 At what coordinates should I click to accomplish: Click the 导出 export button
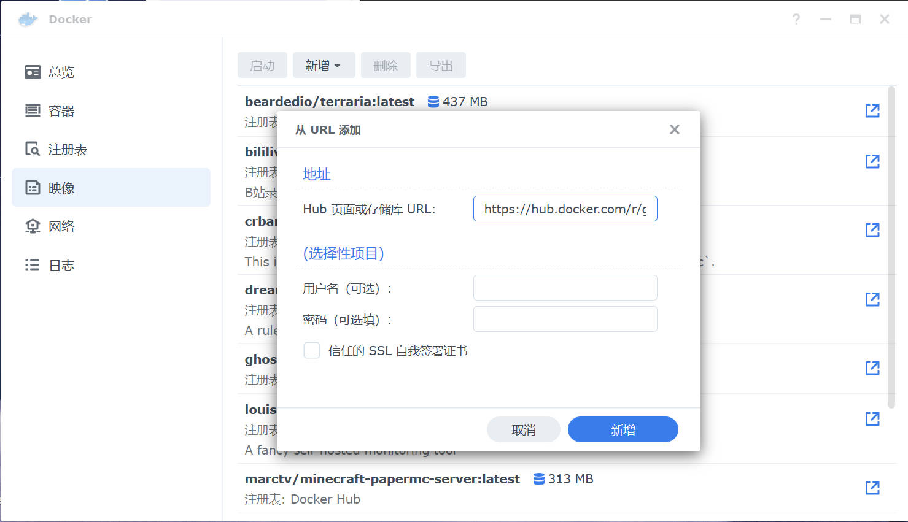tap(441, 66)
